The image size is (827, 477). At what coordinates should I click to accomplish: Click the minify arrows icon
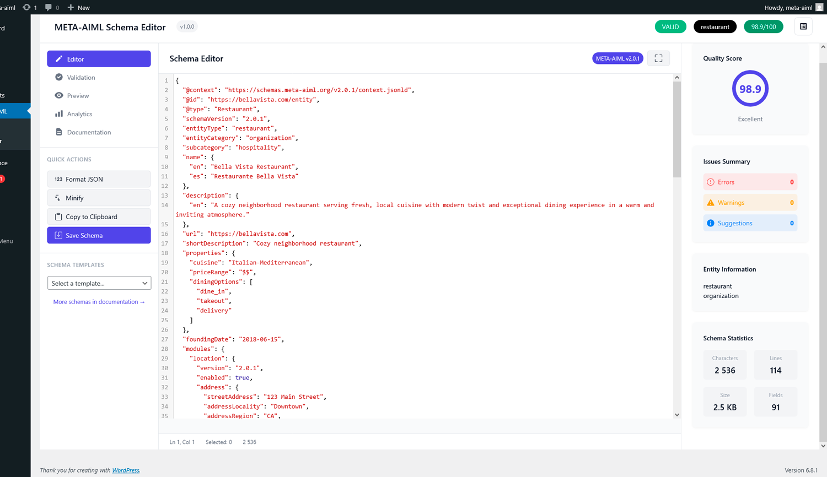58,198
